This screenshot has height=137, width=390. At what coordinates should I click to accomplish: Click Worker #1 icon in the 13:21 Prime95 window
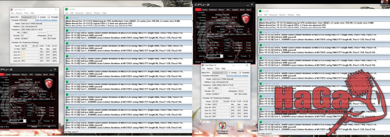(x=66, y=30)
